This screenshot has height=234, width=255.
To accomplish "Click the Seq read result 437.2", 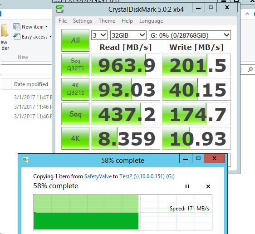I will pos(126,114).
